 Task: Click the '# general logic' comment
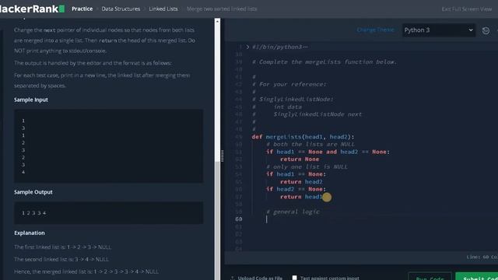293,212
